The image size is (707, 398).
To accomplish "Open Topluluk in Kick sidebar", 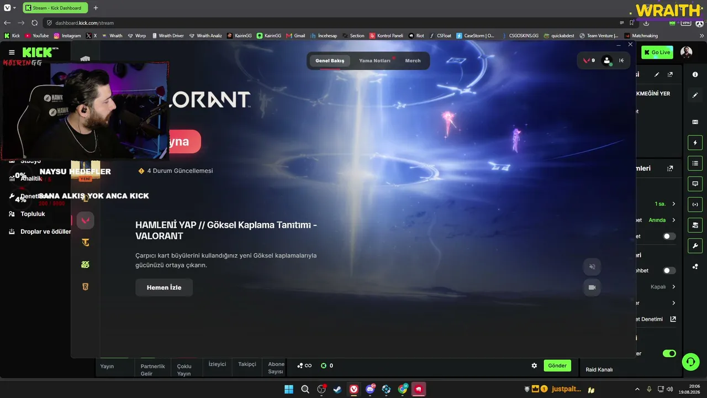I will (33, 214).
